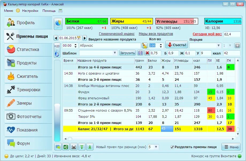Open the date picker calendar

click(x=79, y=38)
